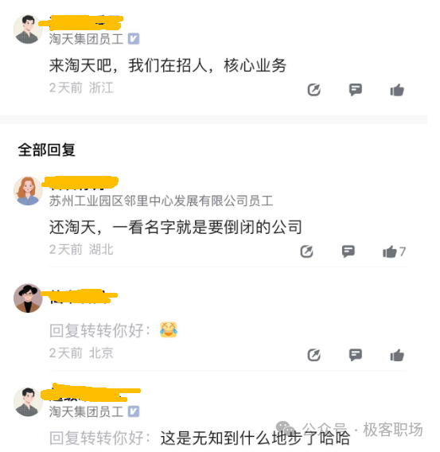The height and width of the screenshot is (452, 440).
Task: Open 苏州工业园区邻里中心发展有限公司员工 company label
Action: (161, 201)
